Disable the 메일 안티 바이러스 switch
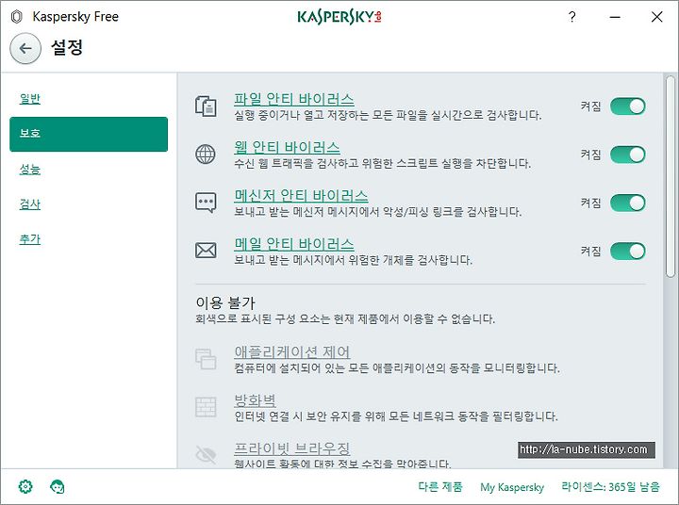The image size is (679, 505). [x=628, y=251]
